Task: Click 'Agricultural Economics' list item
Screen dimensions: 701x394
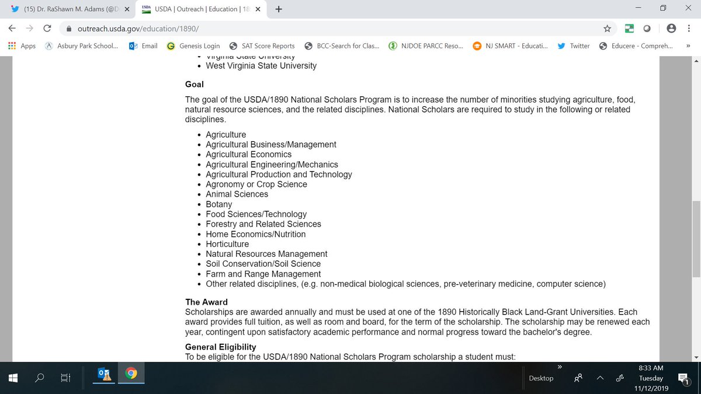Action: (x=249, y=154)
